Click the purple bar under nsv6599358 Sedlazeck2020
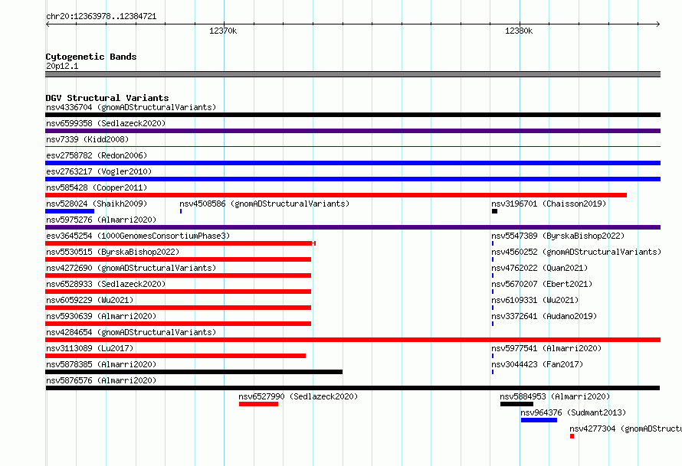 pyautogui.click(x=352, y=131)
